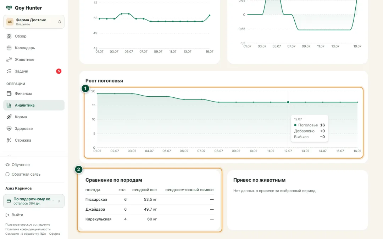This screenshot has height=239, width=383.
Task: Open the Животные menu item
Action: point(34,59)
